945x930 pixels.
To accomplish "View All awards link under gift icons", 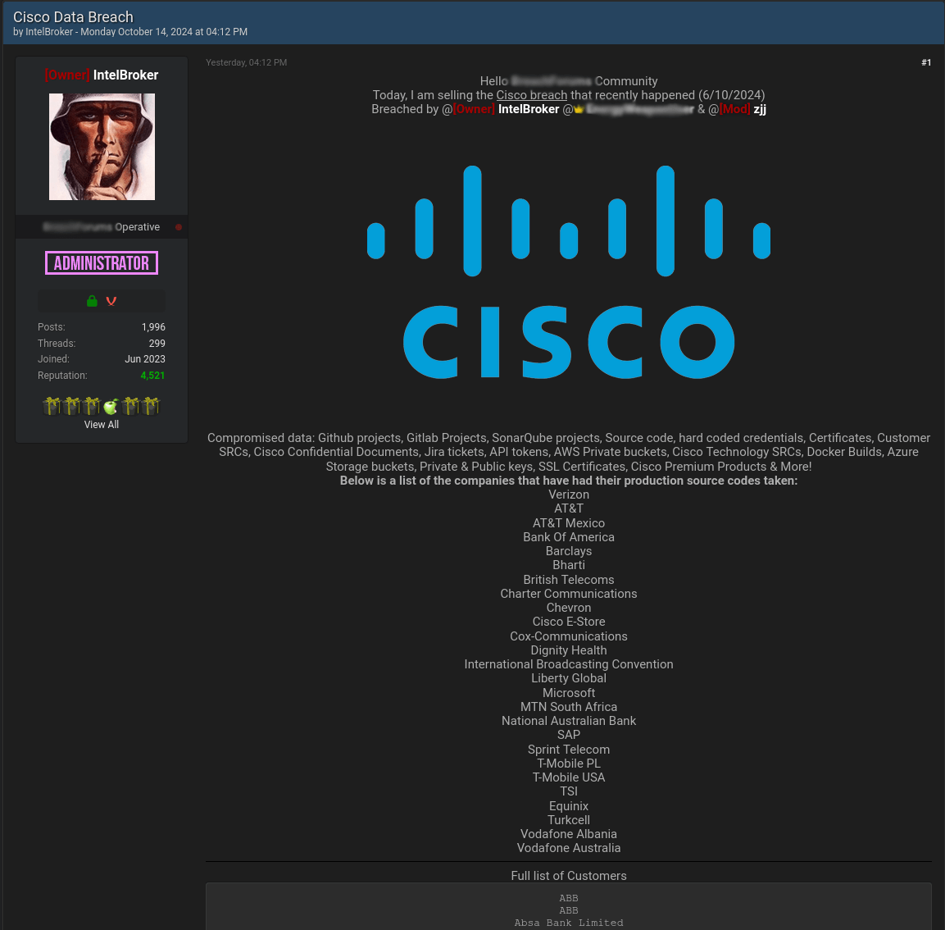I will click(102, 425).
